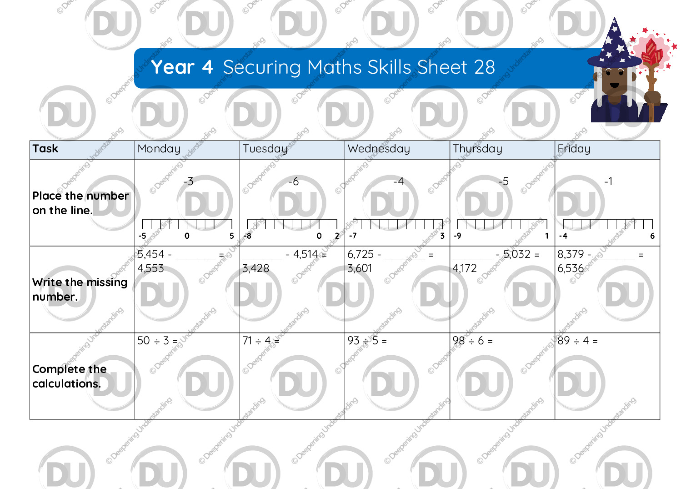Click the 89 ÷ 4 calculation
Image resolution: width=691 pixels, height=489 pixels.
click(578, 341)
